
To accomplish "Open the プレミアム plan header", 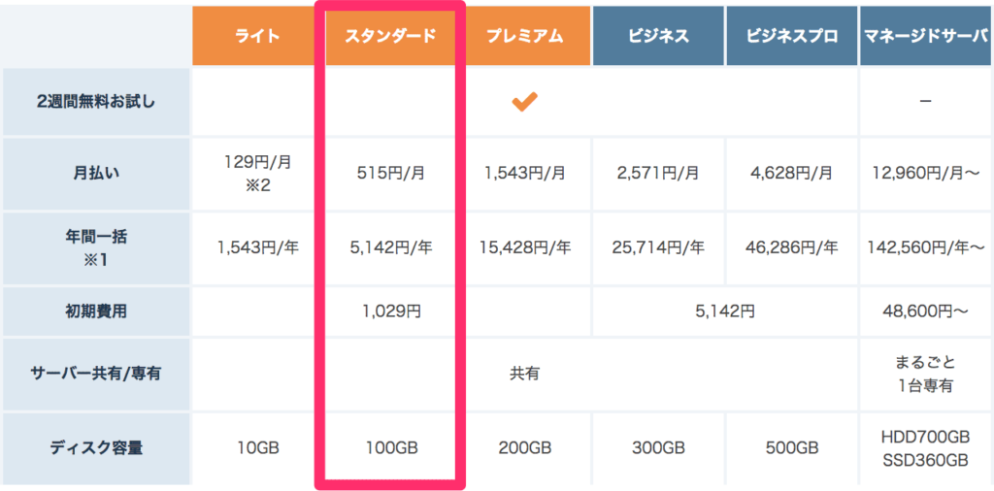I will pyautogui.click(x=525, y=36).
